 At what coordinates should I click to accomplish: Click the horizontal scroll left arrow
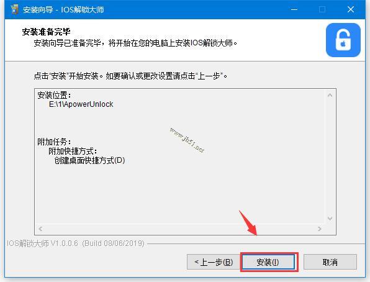pyautogui.click(x=40, y=229)
